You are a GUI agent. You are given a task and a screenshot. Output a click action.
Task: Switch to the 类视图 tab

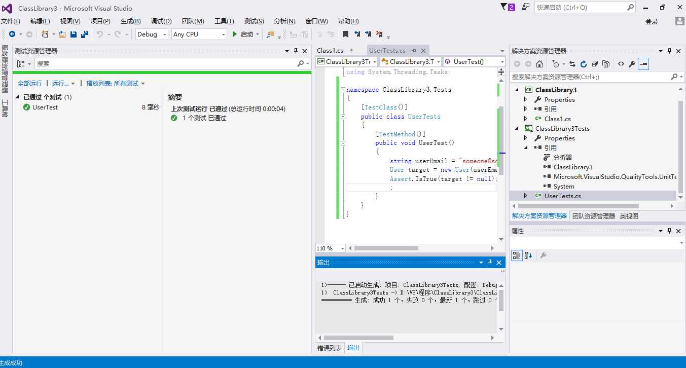(x=629, y=216)
